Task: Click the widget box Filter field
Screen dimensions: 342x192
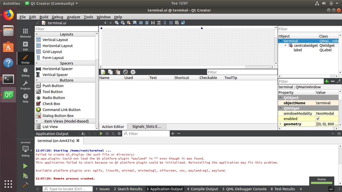Action: click(66, 29)
